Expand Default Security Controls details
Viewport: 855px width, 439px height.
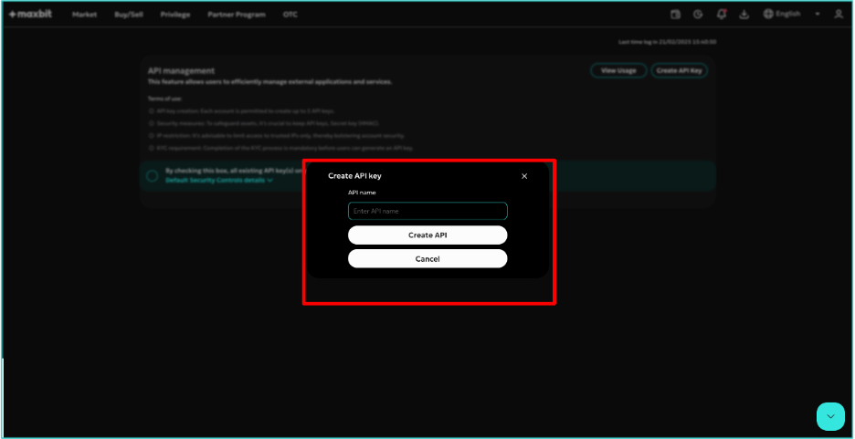click(219, 181)
